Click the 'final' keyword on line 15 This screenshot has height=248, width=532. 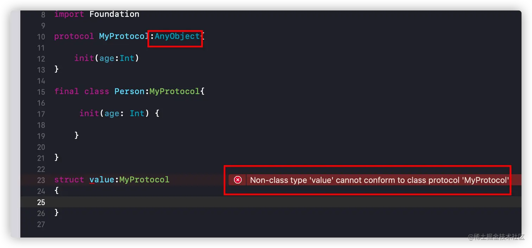66,91
